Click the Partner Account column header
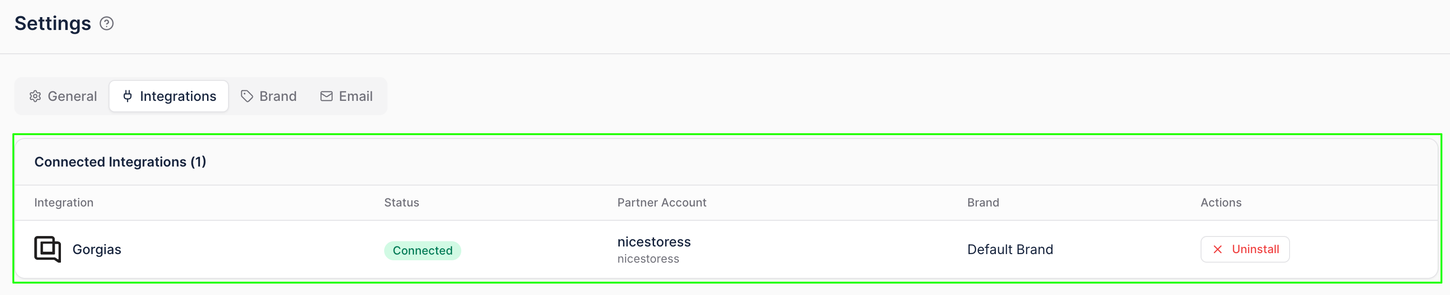The image size is (1450, 295). tap(661, 203)
